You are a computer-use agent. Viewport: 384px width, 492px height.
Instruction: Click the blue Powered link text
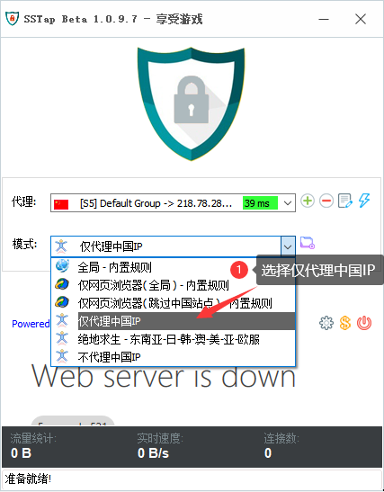click(x=31, y=324)
